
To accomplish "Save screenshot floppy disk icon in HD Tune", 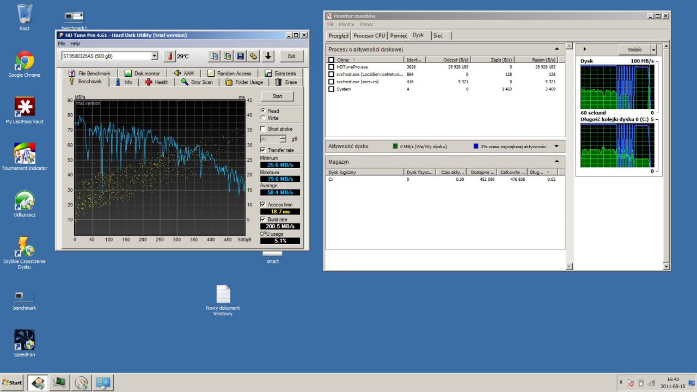I will pyautogui.click(x=240, y=56).
